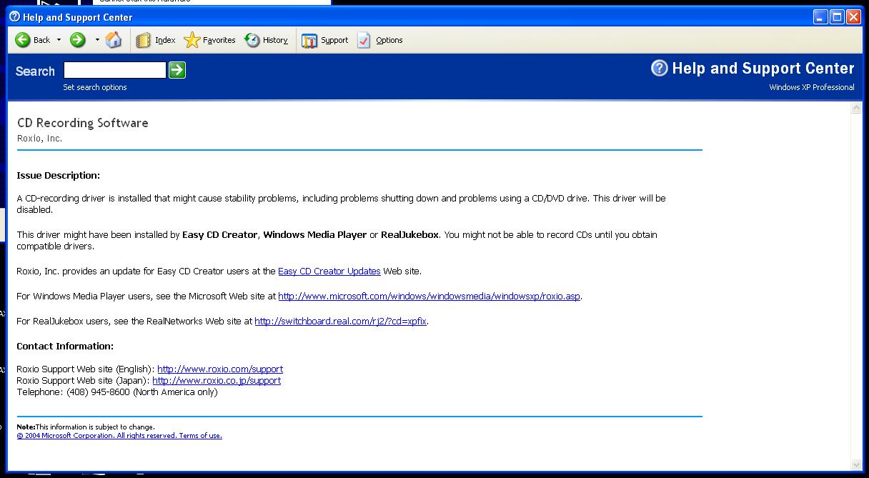
Task: Click the Index toolbar label
Action: [165, 40]
